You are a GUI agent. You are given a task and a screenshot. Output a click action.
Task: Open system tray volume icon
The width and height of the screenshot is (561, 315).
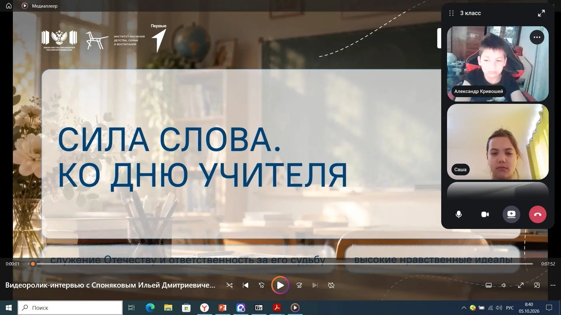coord(499,308)
